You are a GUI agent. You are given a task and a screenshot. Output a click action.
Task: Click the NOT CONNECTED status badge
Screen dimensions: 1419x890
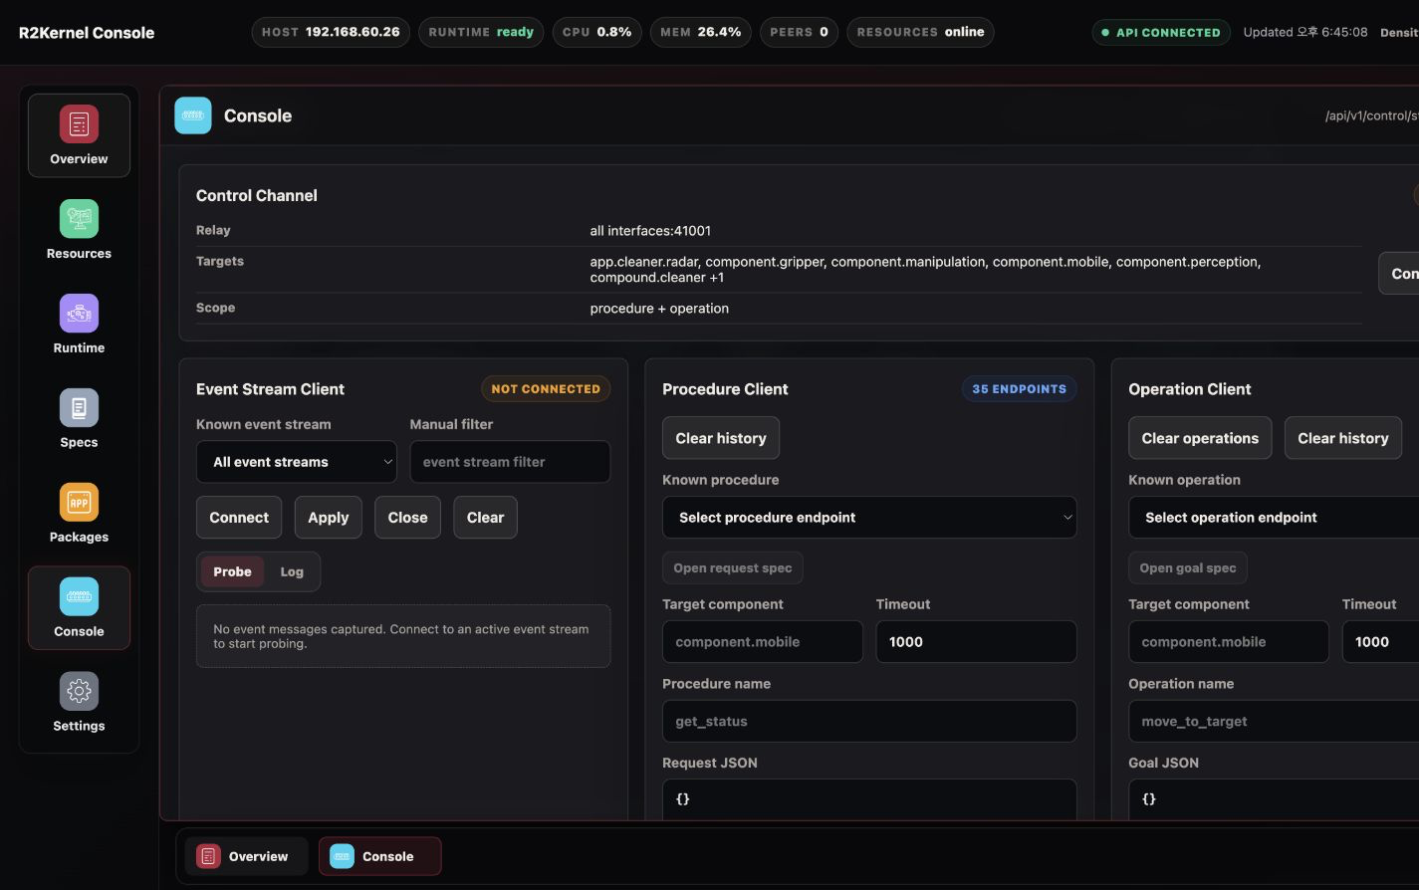546,389
